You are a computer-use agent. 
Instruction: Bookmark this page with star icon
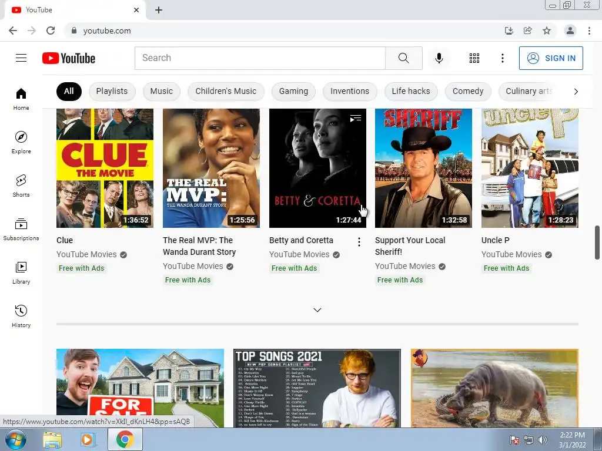547,31
